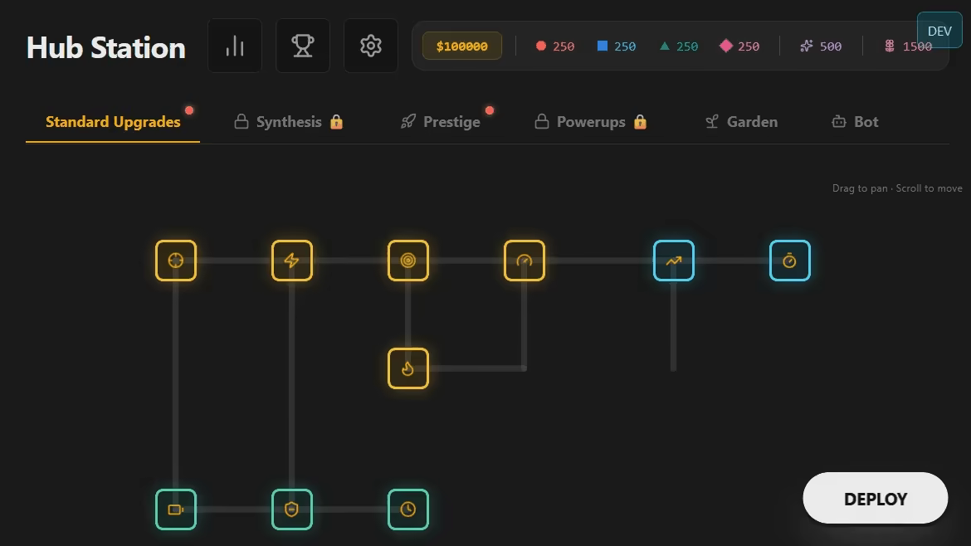Click the Hub Station title

(x=106, y=47)
